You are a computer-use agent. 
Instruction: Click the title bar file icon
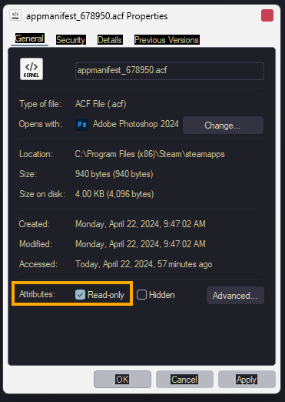click(15, 15)
